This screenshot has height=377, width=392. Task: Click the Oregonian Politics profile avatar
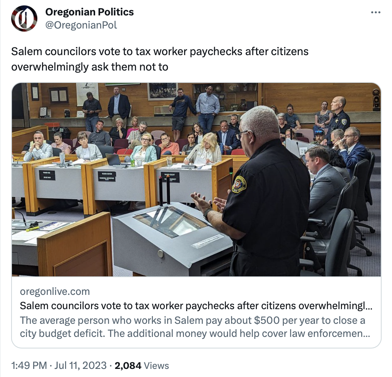tap(24, 19)
